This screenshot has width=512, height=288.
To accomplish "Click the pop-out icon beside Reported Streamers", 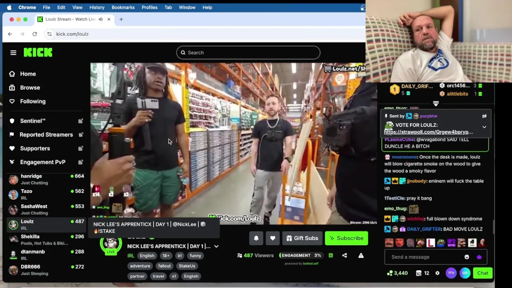I will (x=80, y=134).
